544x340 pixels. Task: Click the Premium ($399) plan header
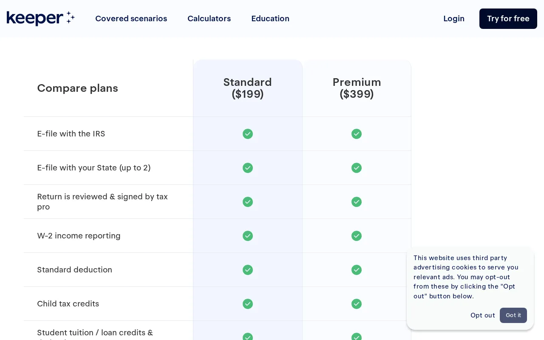coord(357,88)
